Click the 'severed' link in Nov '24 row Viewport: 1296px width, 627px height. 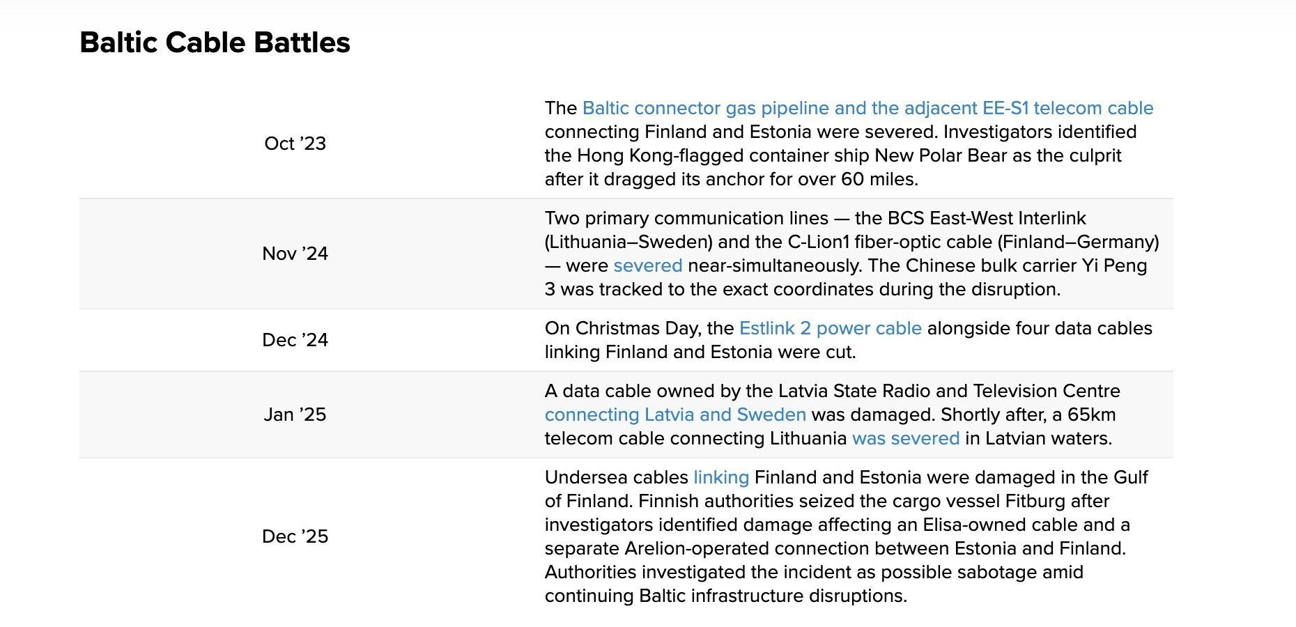click(x=648, y=265)
